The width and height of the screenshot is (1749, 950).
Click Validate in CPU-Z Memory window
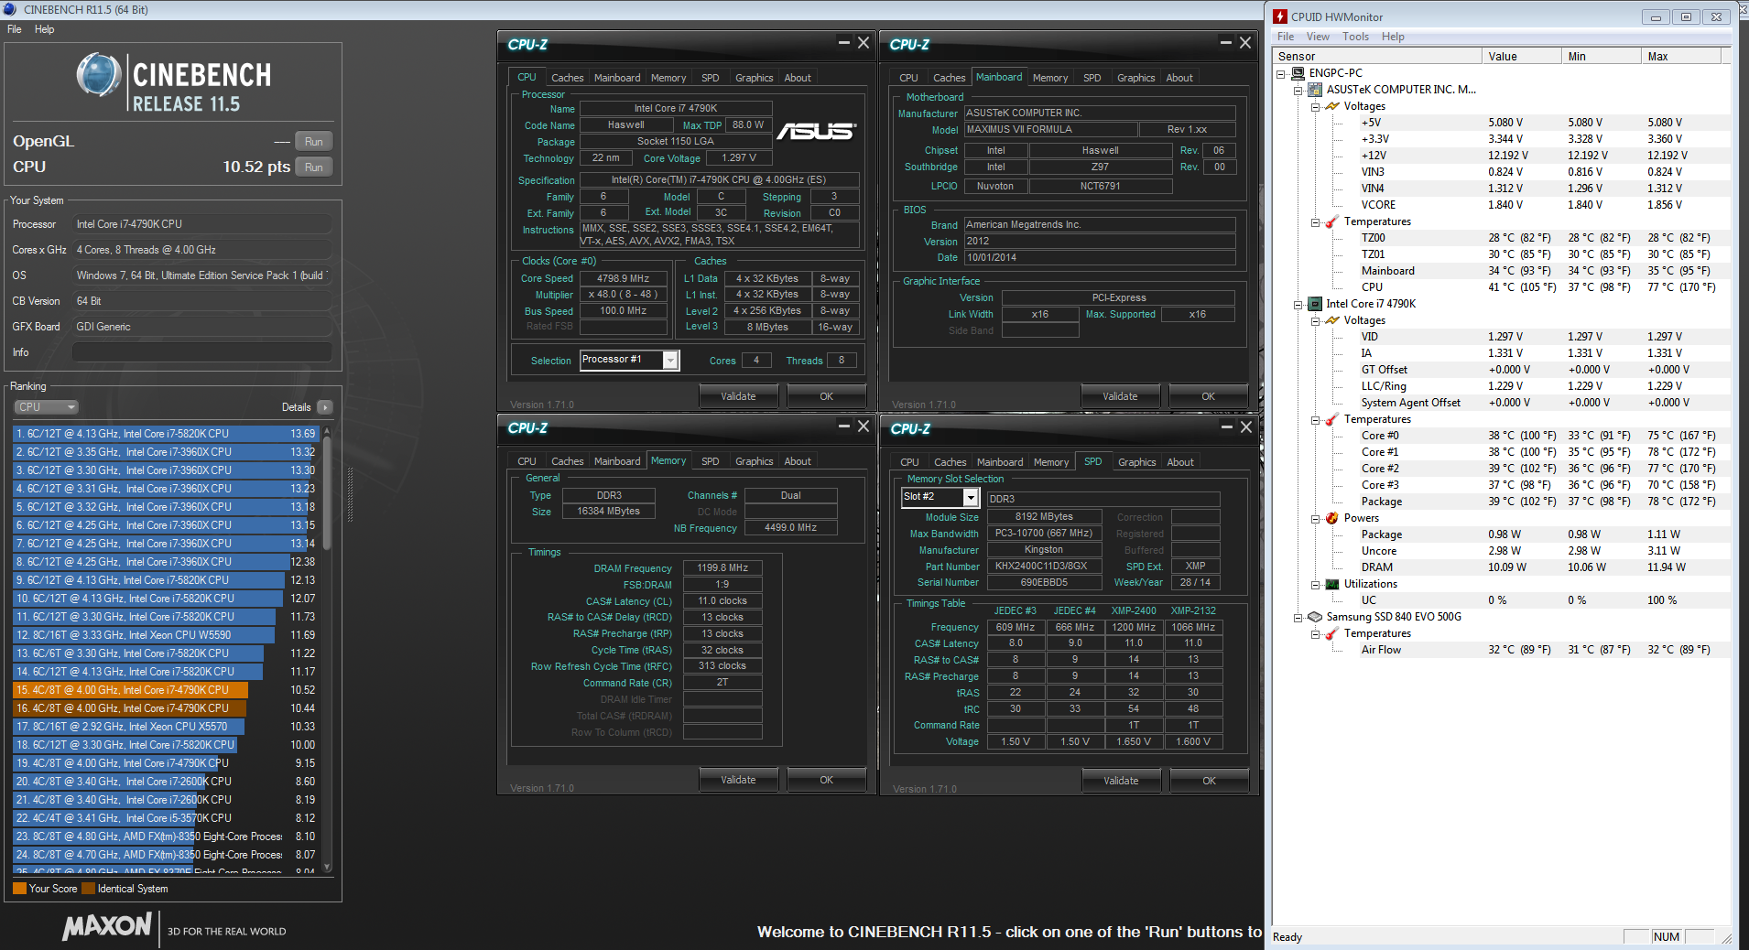pos(738,780)
